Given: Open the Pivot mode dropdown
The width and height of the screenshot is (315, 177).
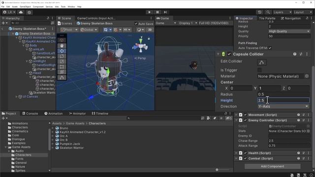Looking at the screenshot, I should [x=69, y=29].
